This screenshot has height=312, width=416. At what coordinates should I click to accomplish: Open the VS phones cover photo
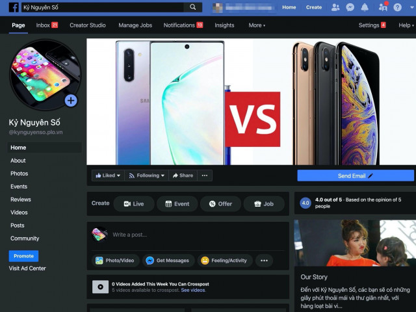[252, 101]
